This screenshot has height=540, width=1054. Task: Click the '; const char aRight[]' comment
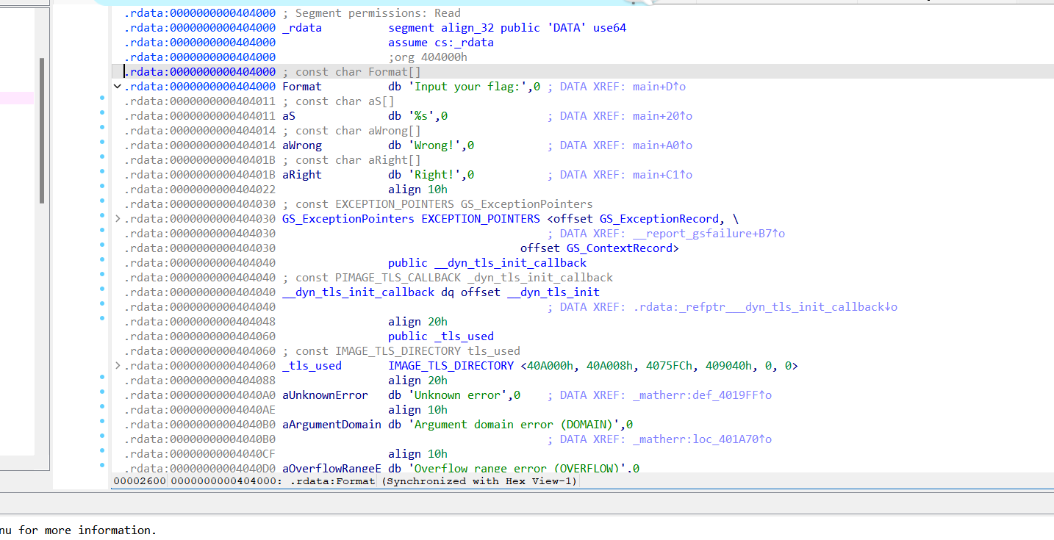click(351, 160)
